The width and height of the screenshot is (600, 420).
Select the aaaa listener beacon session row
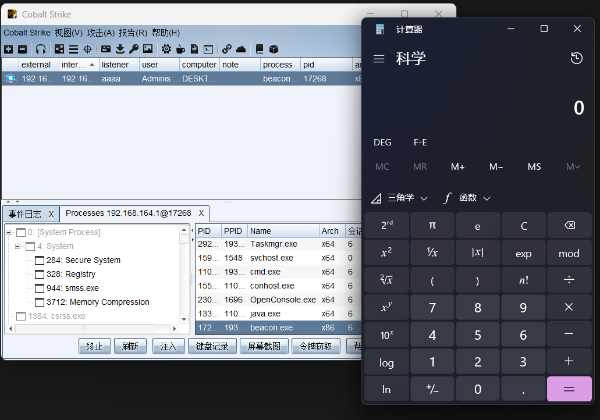pyautogui.click(x=182, y=79)
